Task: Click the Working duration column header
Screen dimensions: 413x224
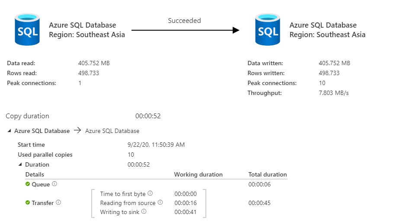Action: tap(198, 174)
